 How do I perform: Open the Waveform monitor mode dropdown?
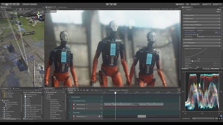pos(216,69)
